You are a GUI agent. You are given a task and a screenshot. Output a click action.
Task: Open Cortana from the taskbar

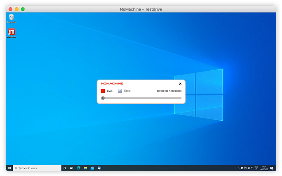(65, 168)
